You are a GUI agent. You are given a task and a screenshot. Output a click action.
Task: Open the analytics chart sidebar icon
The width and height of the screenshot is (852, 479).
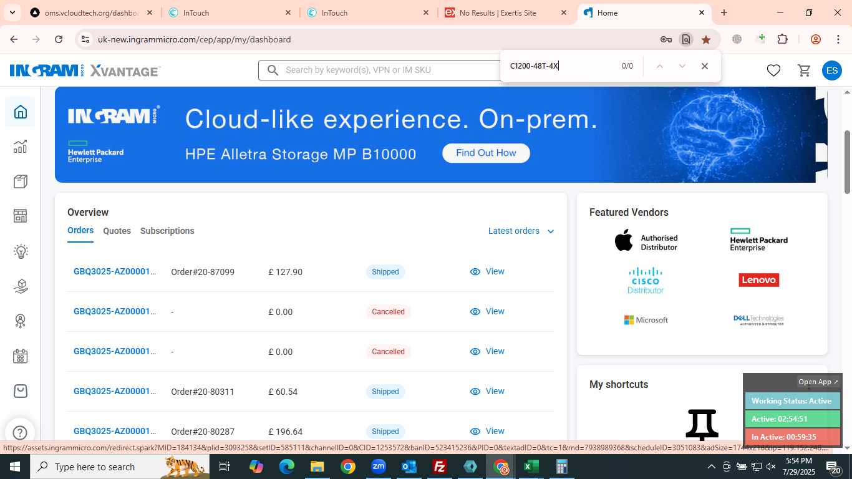click(21, 147)
